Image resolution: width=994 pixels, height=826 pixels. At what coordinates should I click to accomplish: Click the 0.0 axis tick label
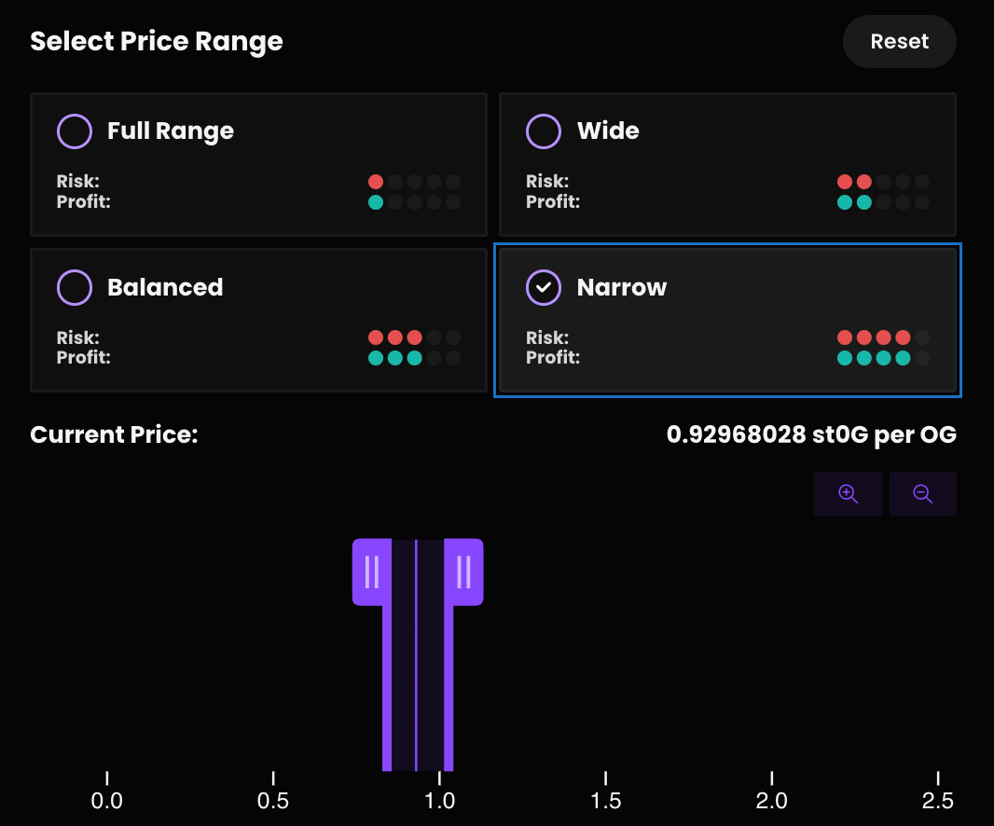107,801
